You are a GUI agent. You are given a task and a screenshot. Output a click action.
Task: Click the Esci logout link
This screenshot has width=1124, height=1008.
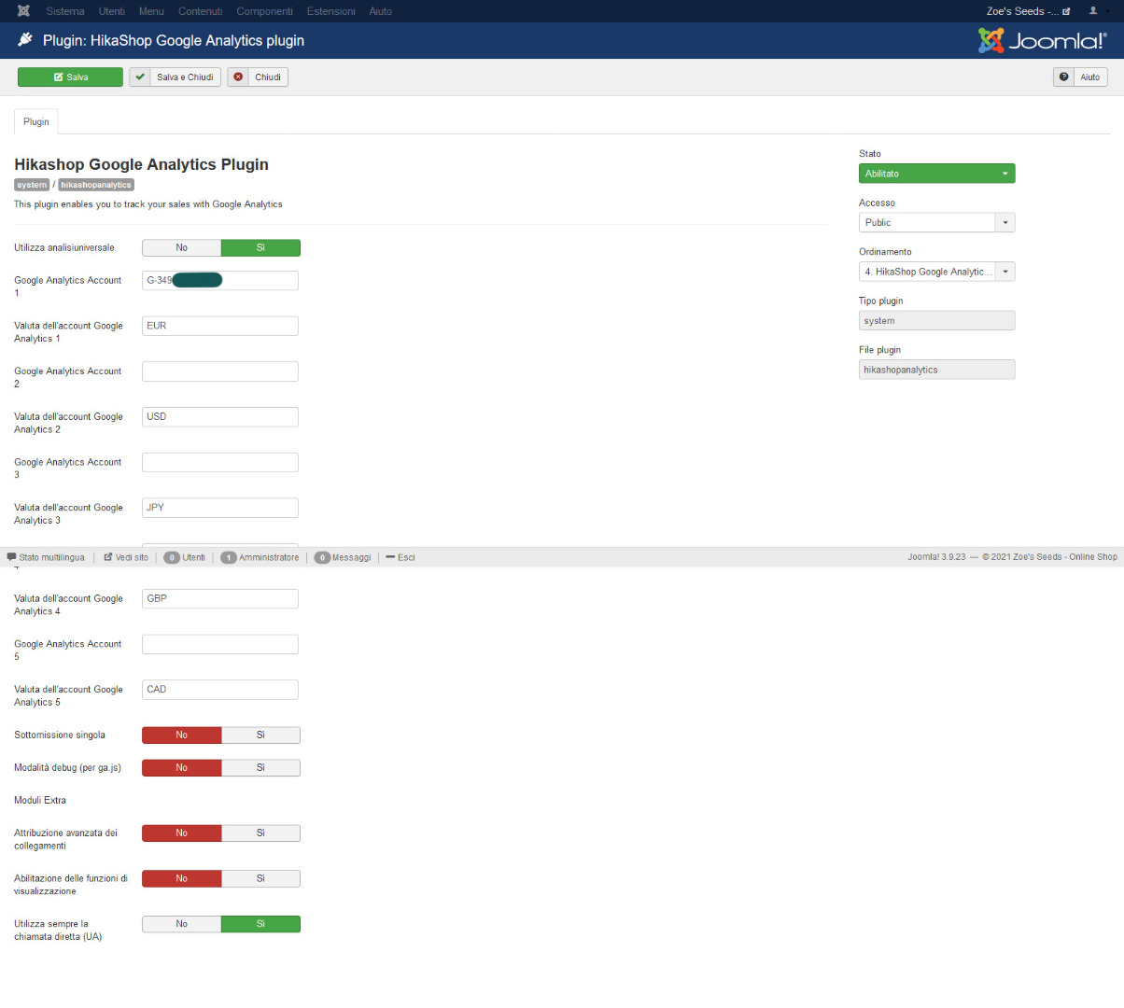pos(400,557)
